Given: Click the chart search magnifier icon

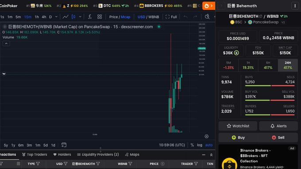Looking at the screenshot, I should (207, 17).
